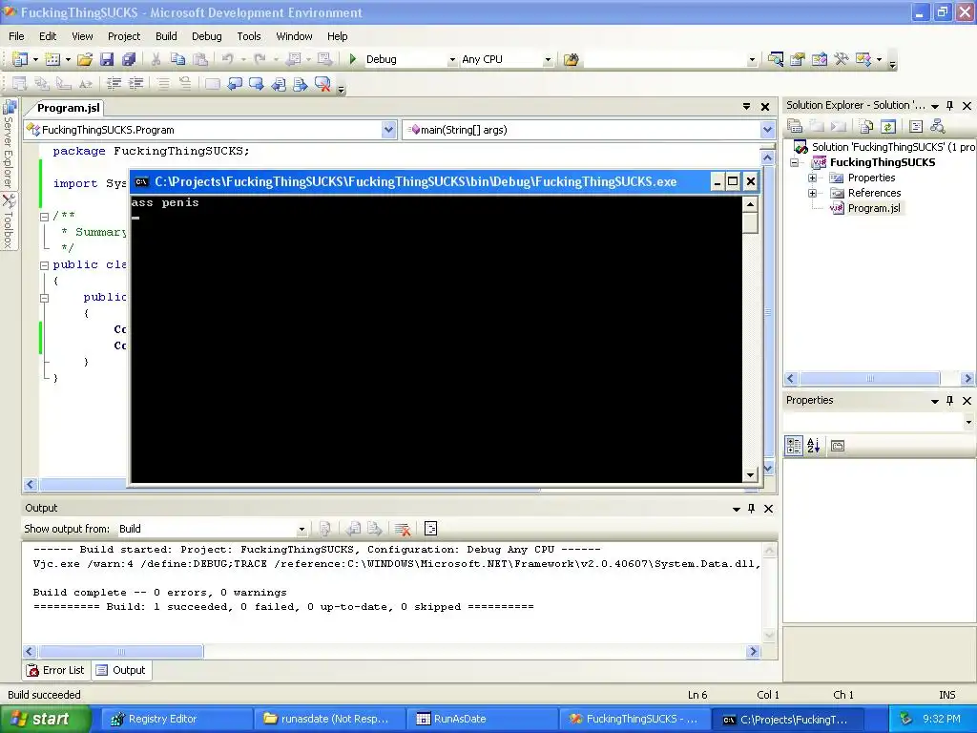Click the Properties object selector combo box

coord(879,423)
